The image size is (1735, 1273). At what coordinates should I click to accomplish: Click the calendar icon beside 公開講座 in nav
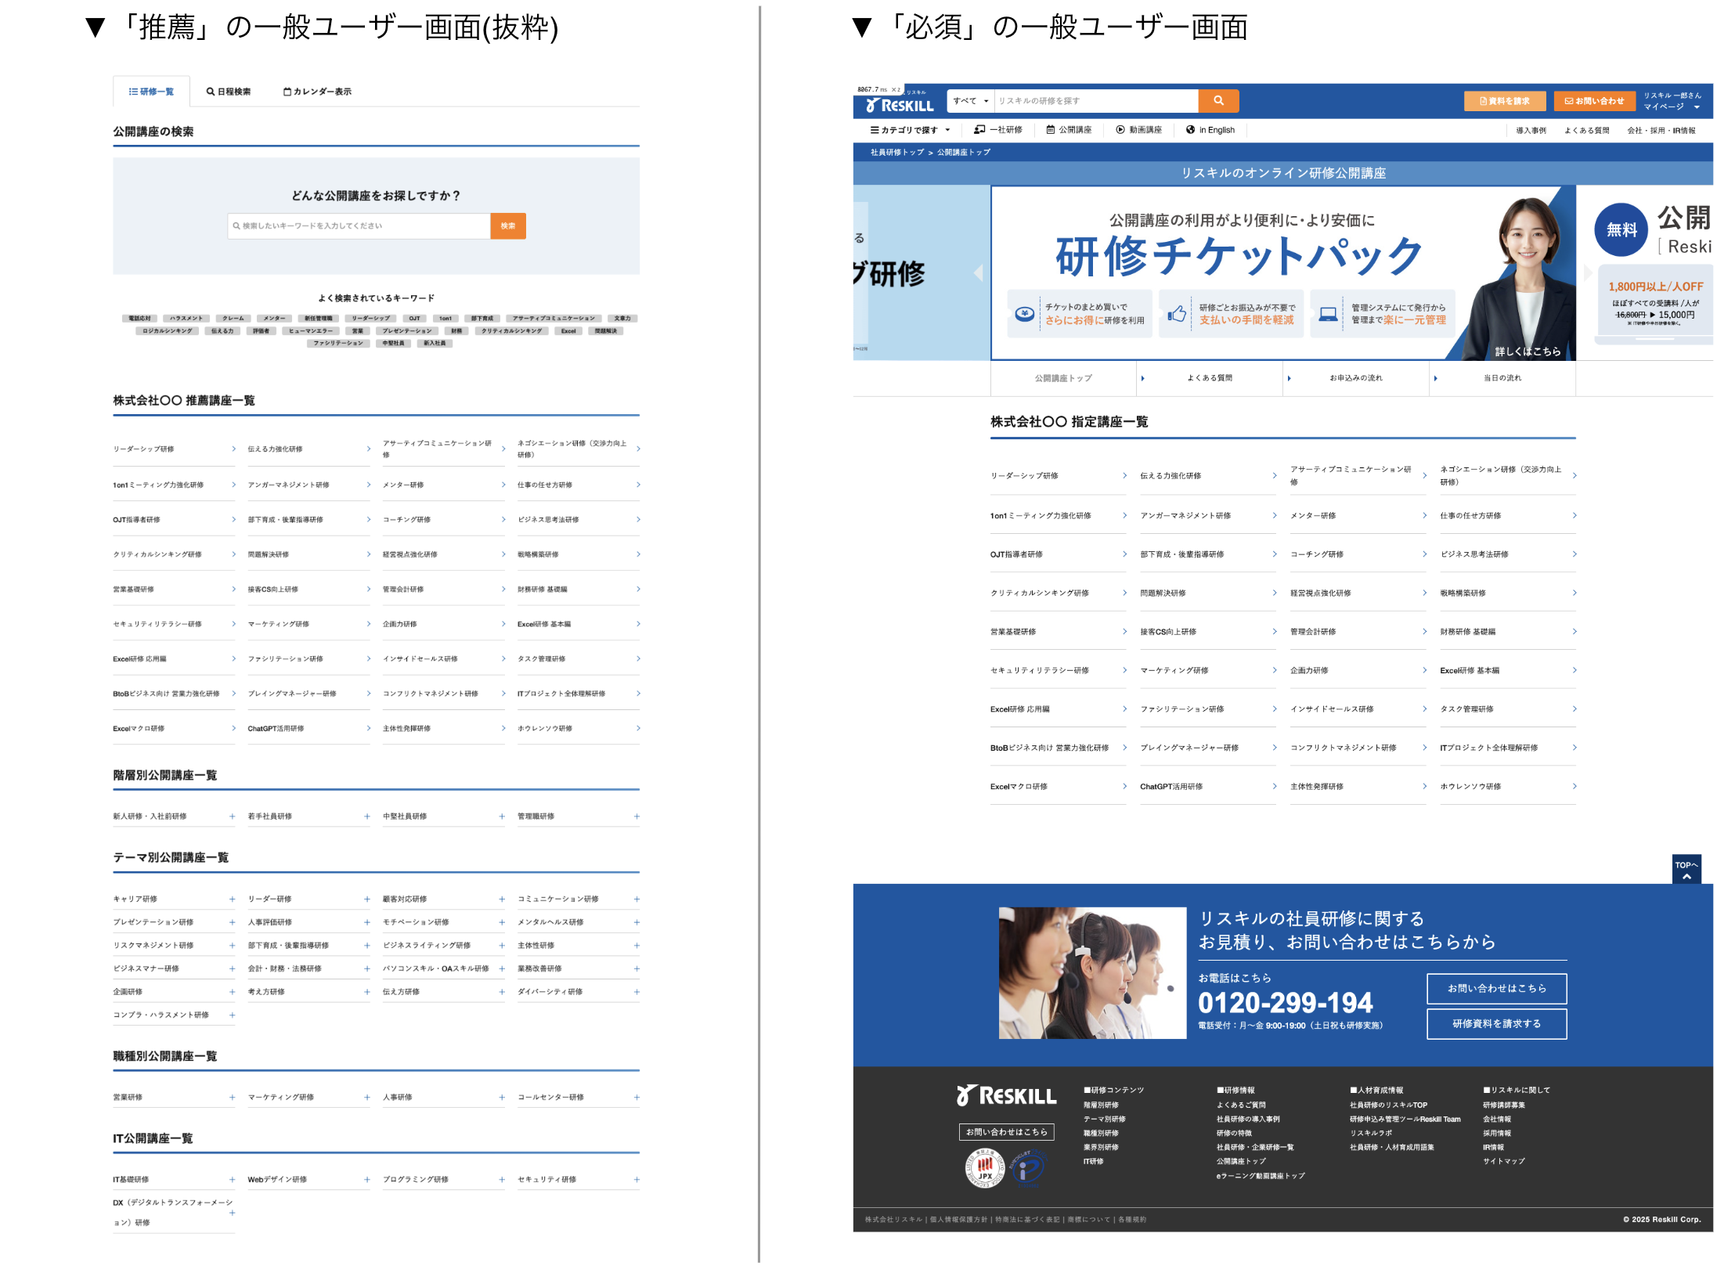(x=1050, y=130)
